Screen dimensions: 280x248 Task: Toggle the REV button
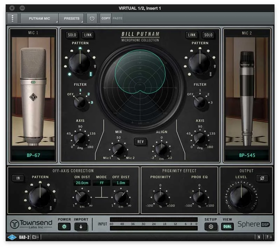[140, 142]
